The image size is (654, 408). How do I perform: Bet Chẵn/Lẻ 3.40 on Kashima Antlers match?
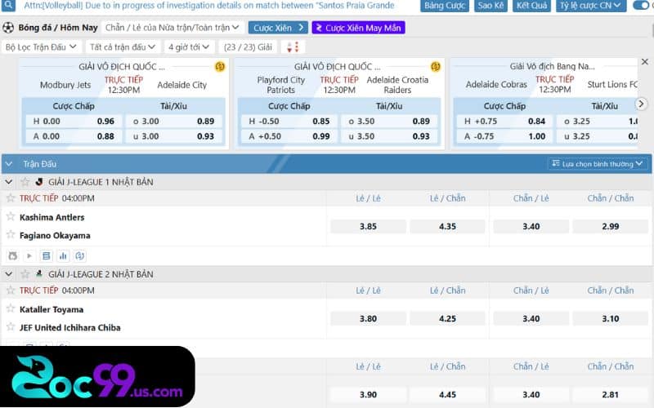[x=531, y=227]
